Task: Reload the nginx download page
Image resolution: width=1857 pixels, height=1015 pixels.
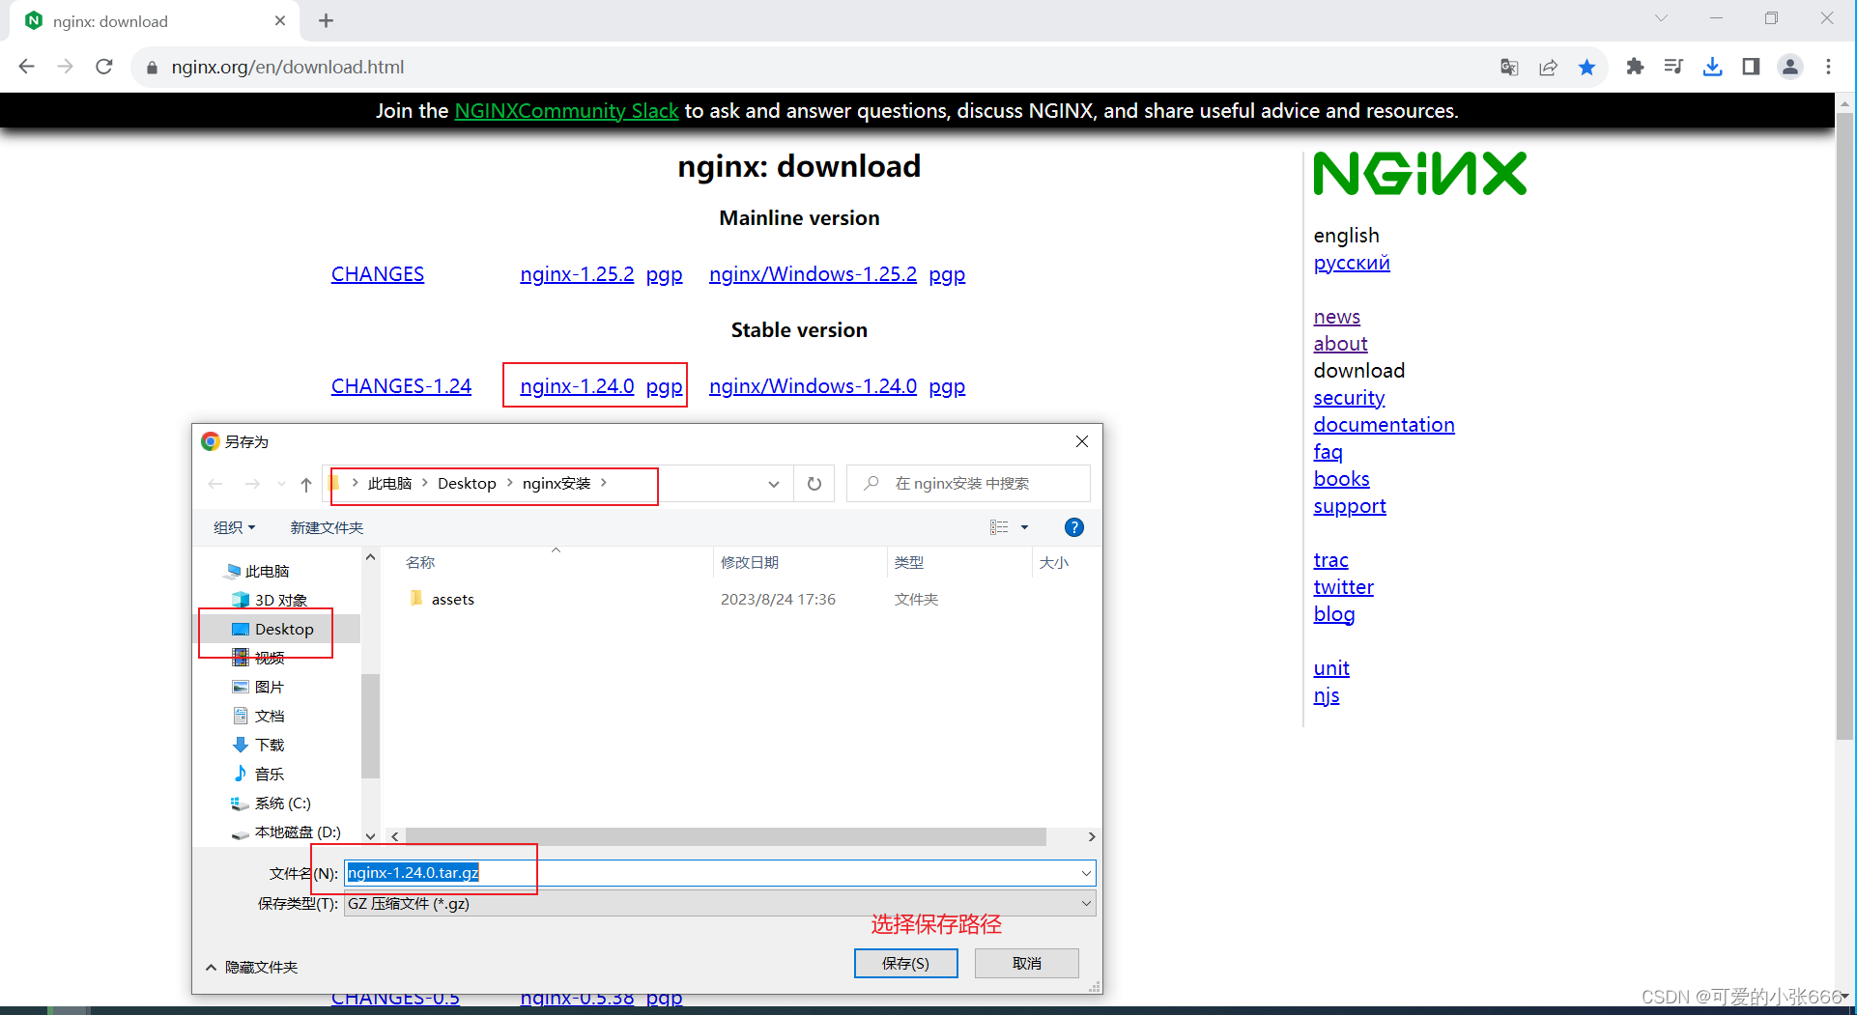Action: click(x=104, y=67)
